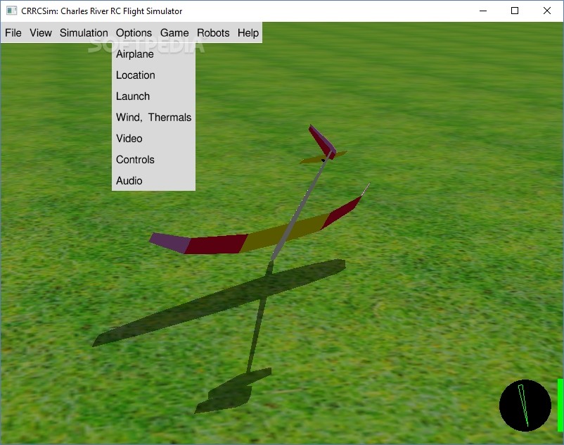The image size is (564, 445).
Task: Click the circular black compass indicator
Action: coord(525,406)
